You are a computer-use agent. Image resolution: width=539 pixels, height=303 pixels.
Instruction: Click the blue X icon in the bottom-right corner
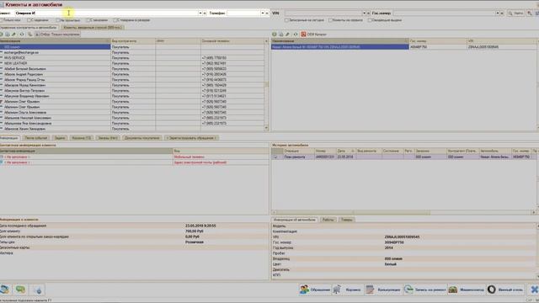[534, 290]
